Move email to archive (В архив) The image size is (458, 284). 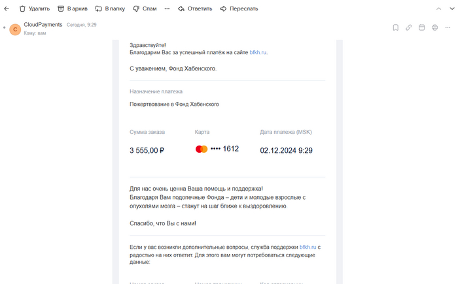pyautogui.click(x=72, y=9)
